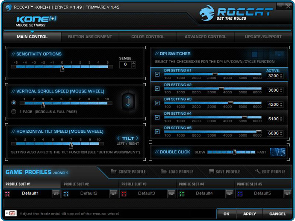The image size is (295, 221).
Task: Click the SENSE value spinner arrows
Action: (133, 65)
